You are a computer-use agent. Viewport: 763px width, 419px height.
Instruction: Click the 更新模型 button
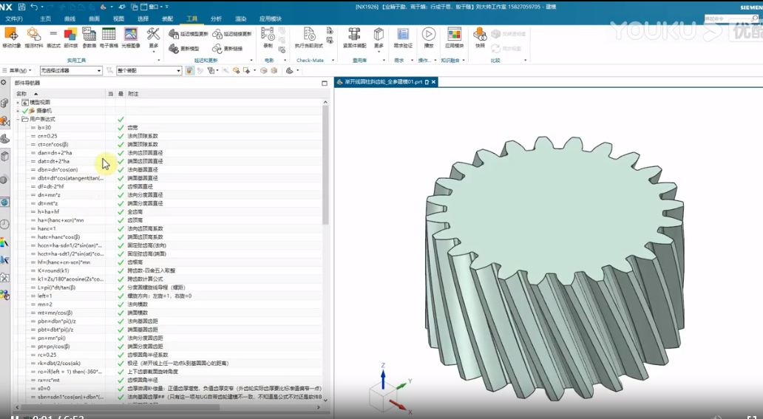pos(189,48)
